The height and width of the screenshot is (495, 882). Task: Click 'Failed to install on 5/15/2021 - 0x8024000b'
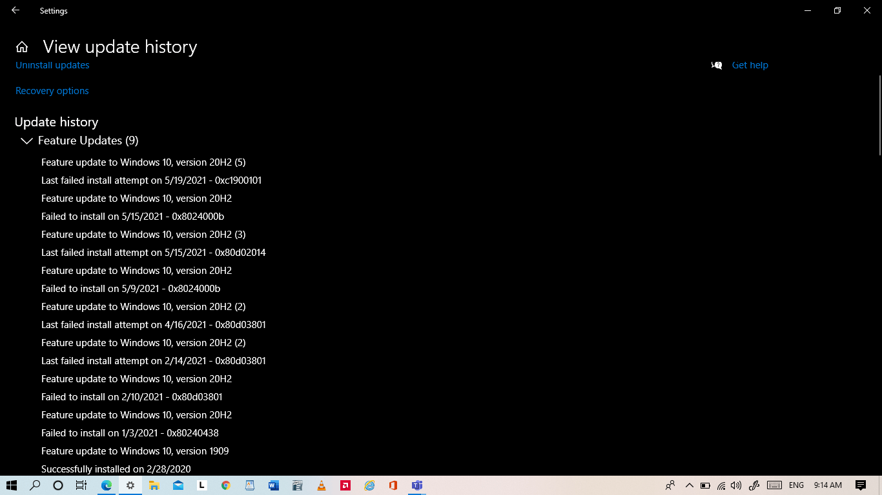[x=133, y=217]
